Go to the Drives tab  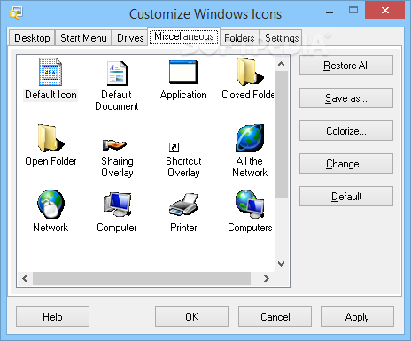[130, 38]
